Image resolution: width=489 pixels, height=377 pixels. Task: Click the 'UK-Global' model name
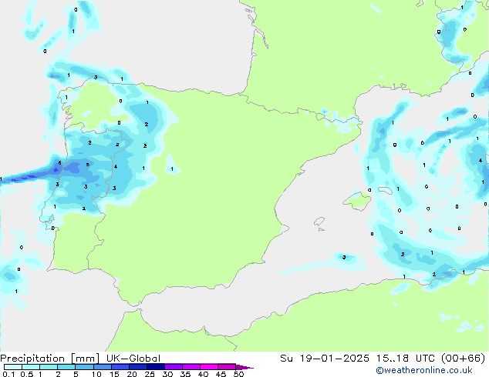click(133, 359)
